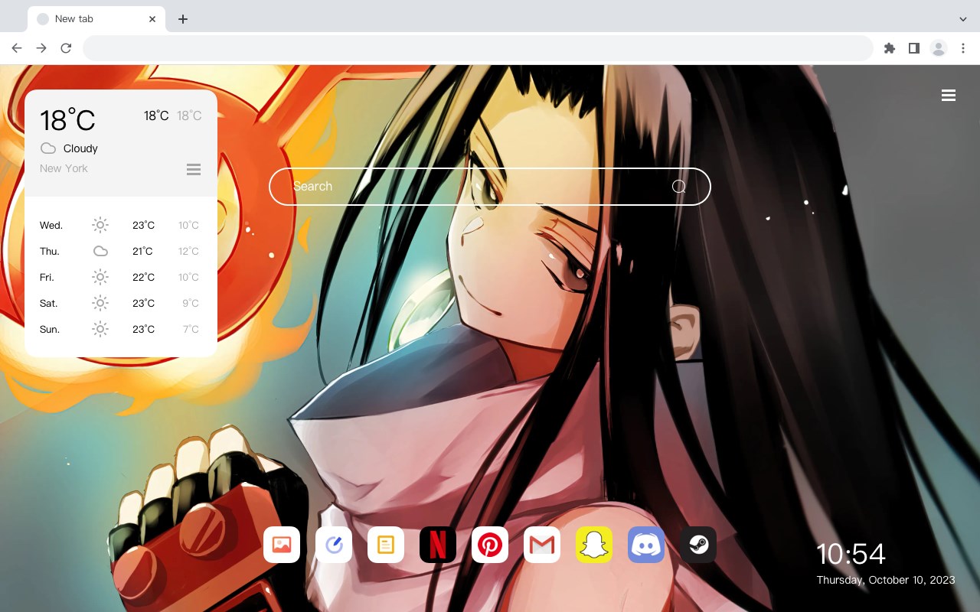Screen dimensions: 980x612
Task: Open the Steam shortcut
Action: [698, 545]
